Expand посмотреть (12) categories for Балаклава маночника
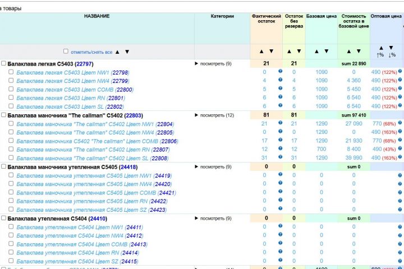The height and width of the screenshot is (269, 404). 214,115
